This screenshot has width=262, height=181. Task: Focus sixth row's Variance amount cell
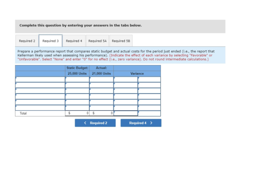[126, 108]
